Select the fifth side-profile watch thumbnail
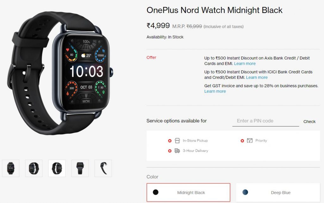The image size is (324, 203). (x=103, y=168)
